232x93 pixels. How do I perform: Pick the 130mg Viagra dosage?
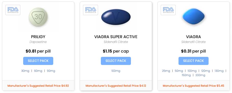[x=219, y=71]
